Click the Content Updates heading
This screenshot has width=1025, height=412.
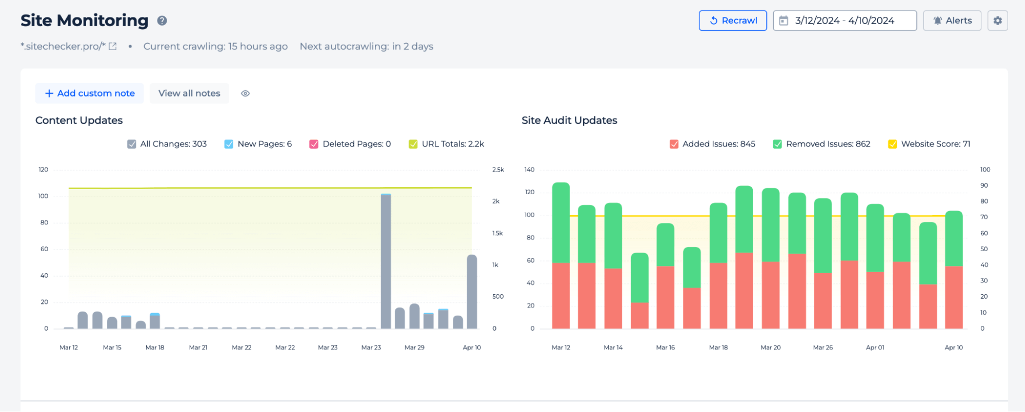(x=79, y=120)
